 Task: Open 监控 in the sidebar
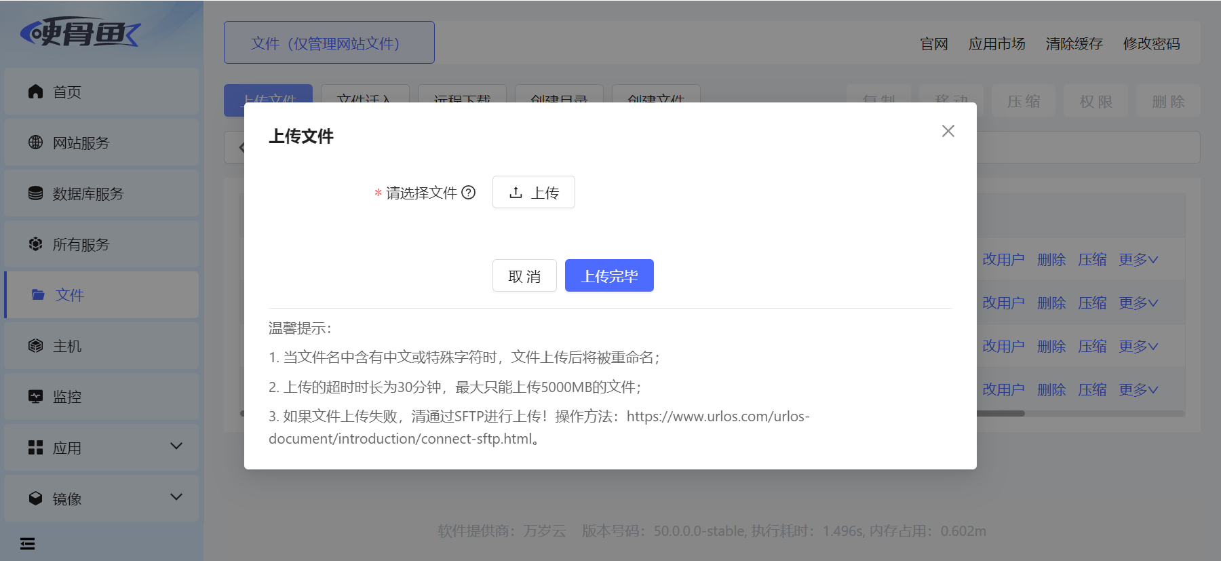coord(102,397)
